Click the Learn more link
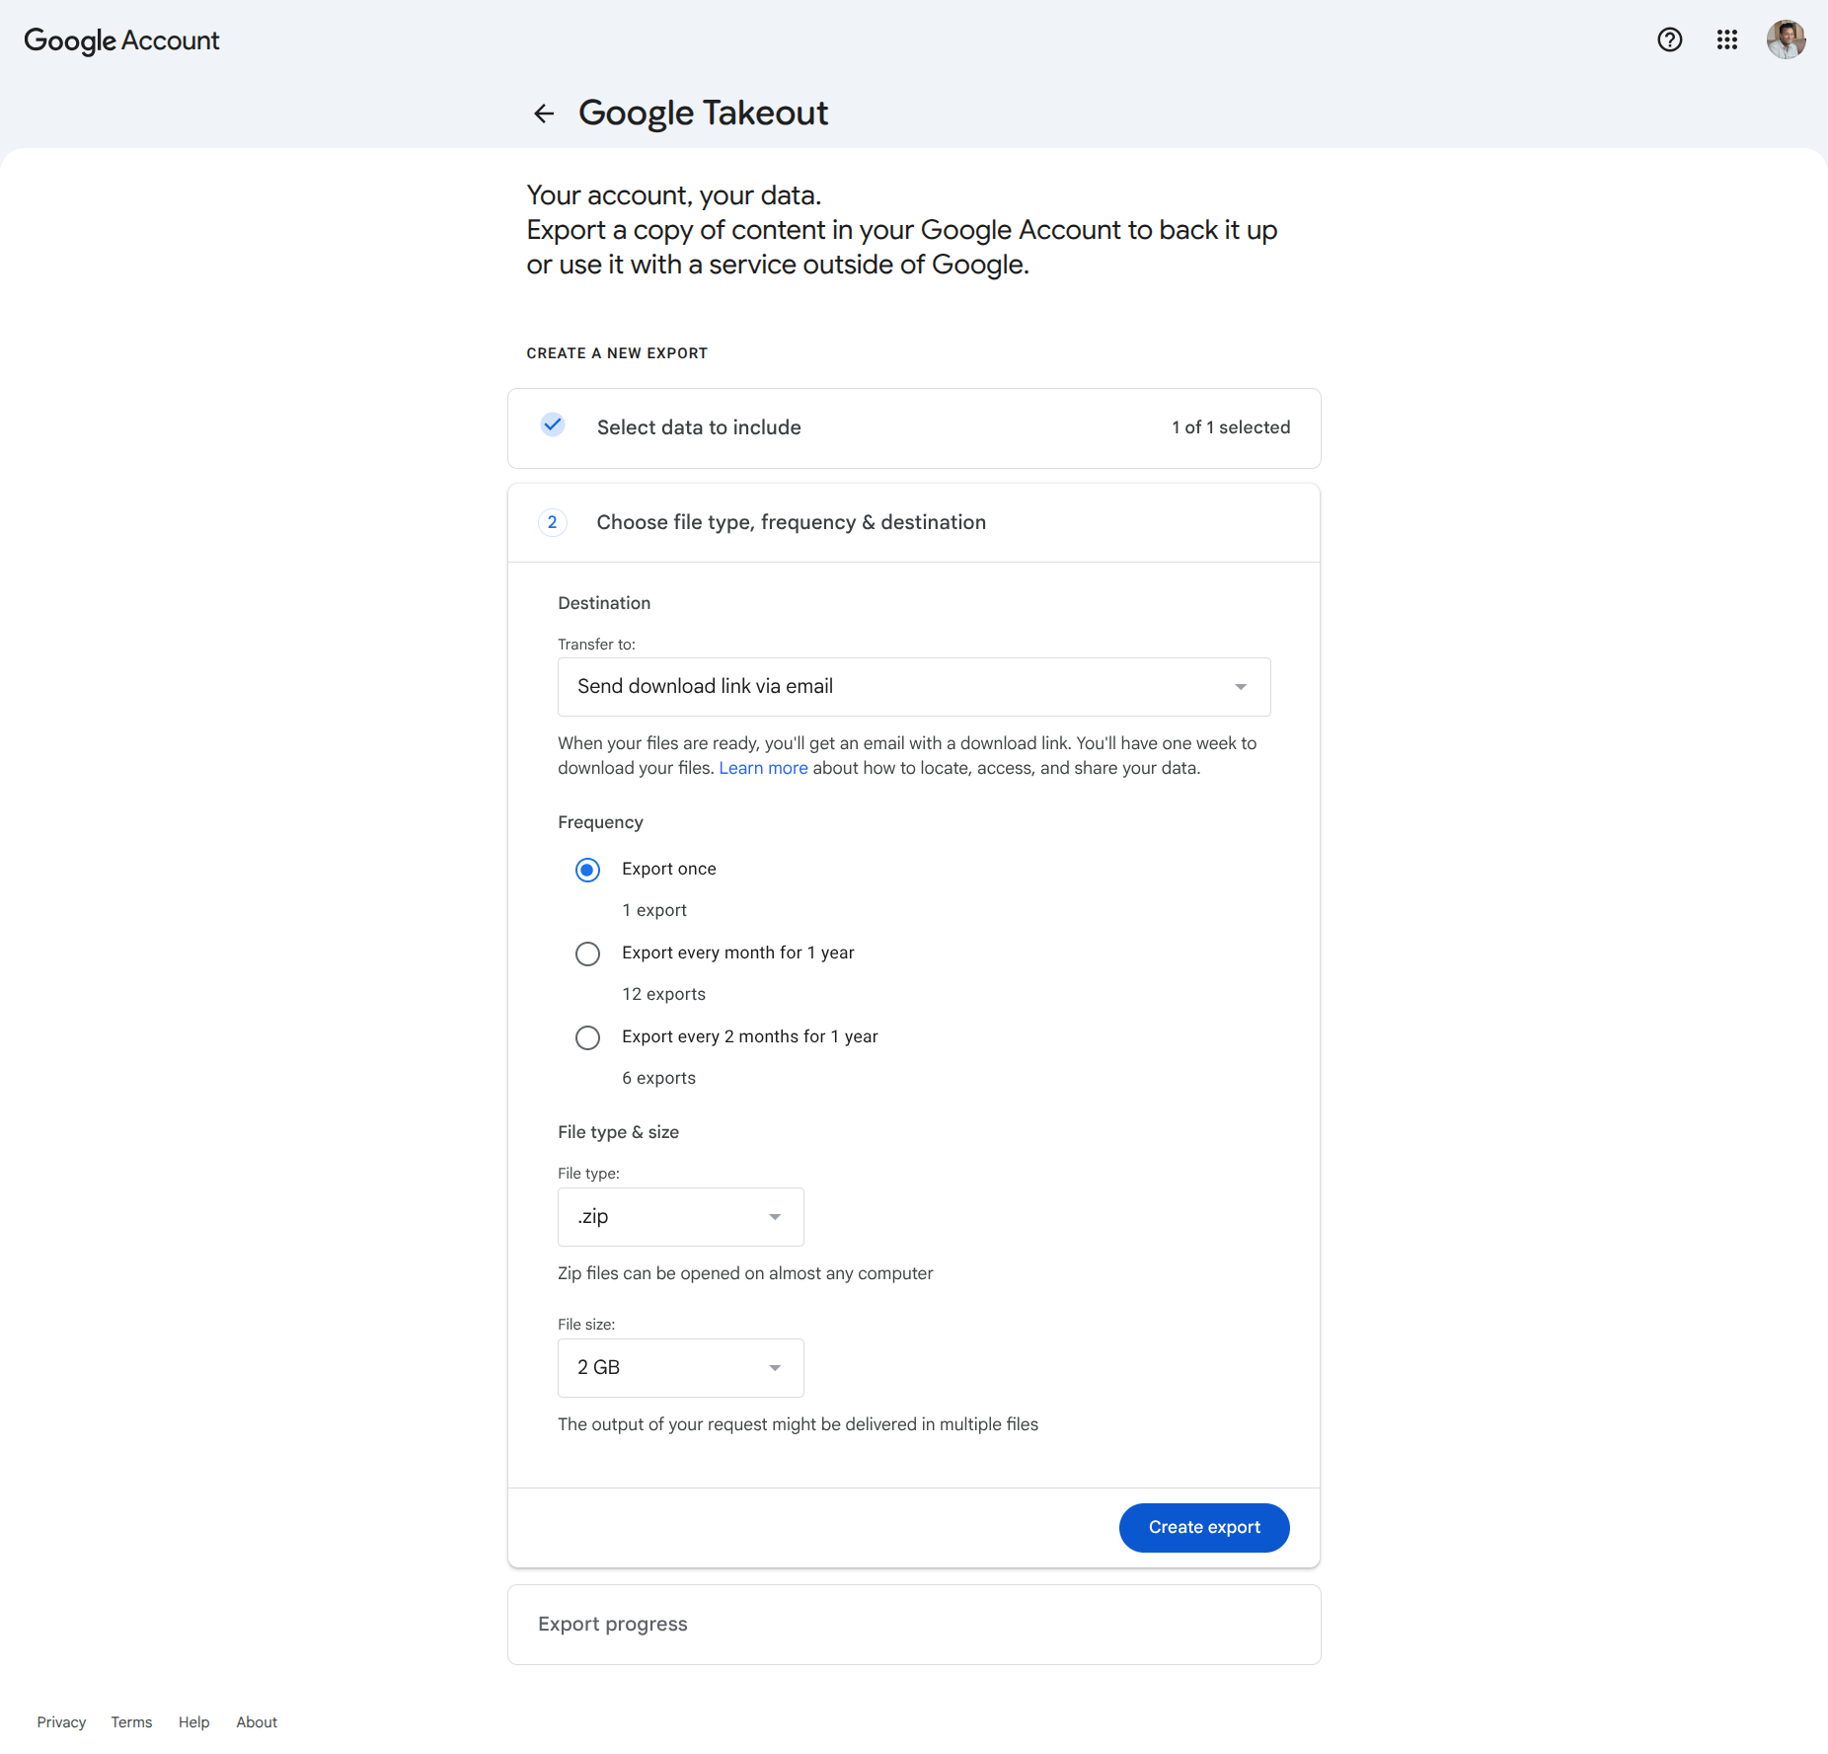Screen dimensions: 1828x1754 pos(763,768)
